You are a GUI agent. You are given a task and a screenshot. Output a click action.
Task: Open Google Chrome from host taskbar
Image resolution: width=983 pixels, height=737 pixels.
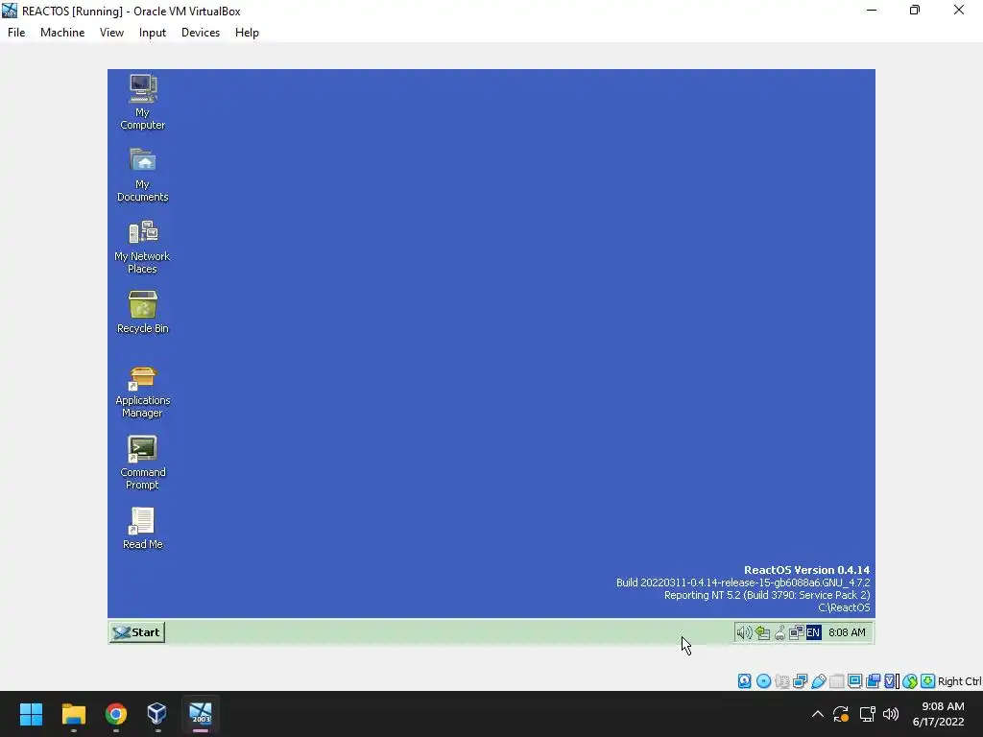[116, 714]
